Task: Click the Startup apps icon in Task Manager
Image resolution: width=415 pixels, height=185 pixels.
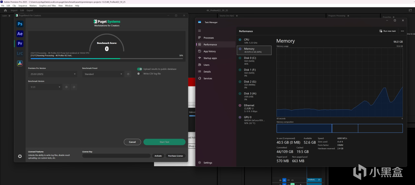Action: pos(200,58)
